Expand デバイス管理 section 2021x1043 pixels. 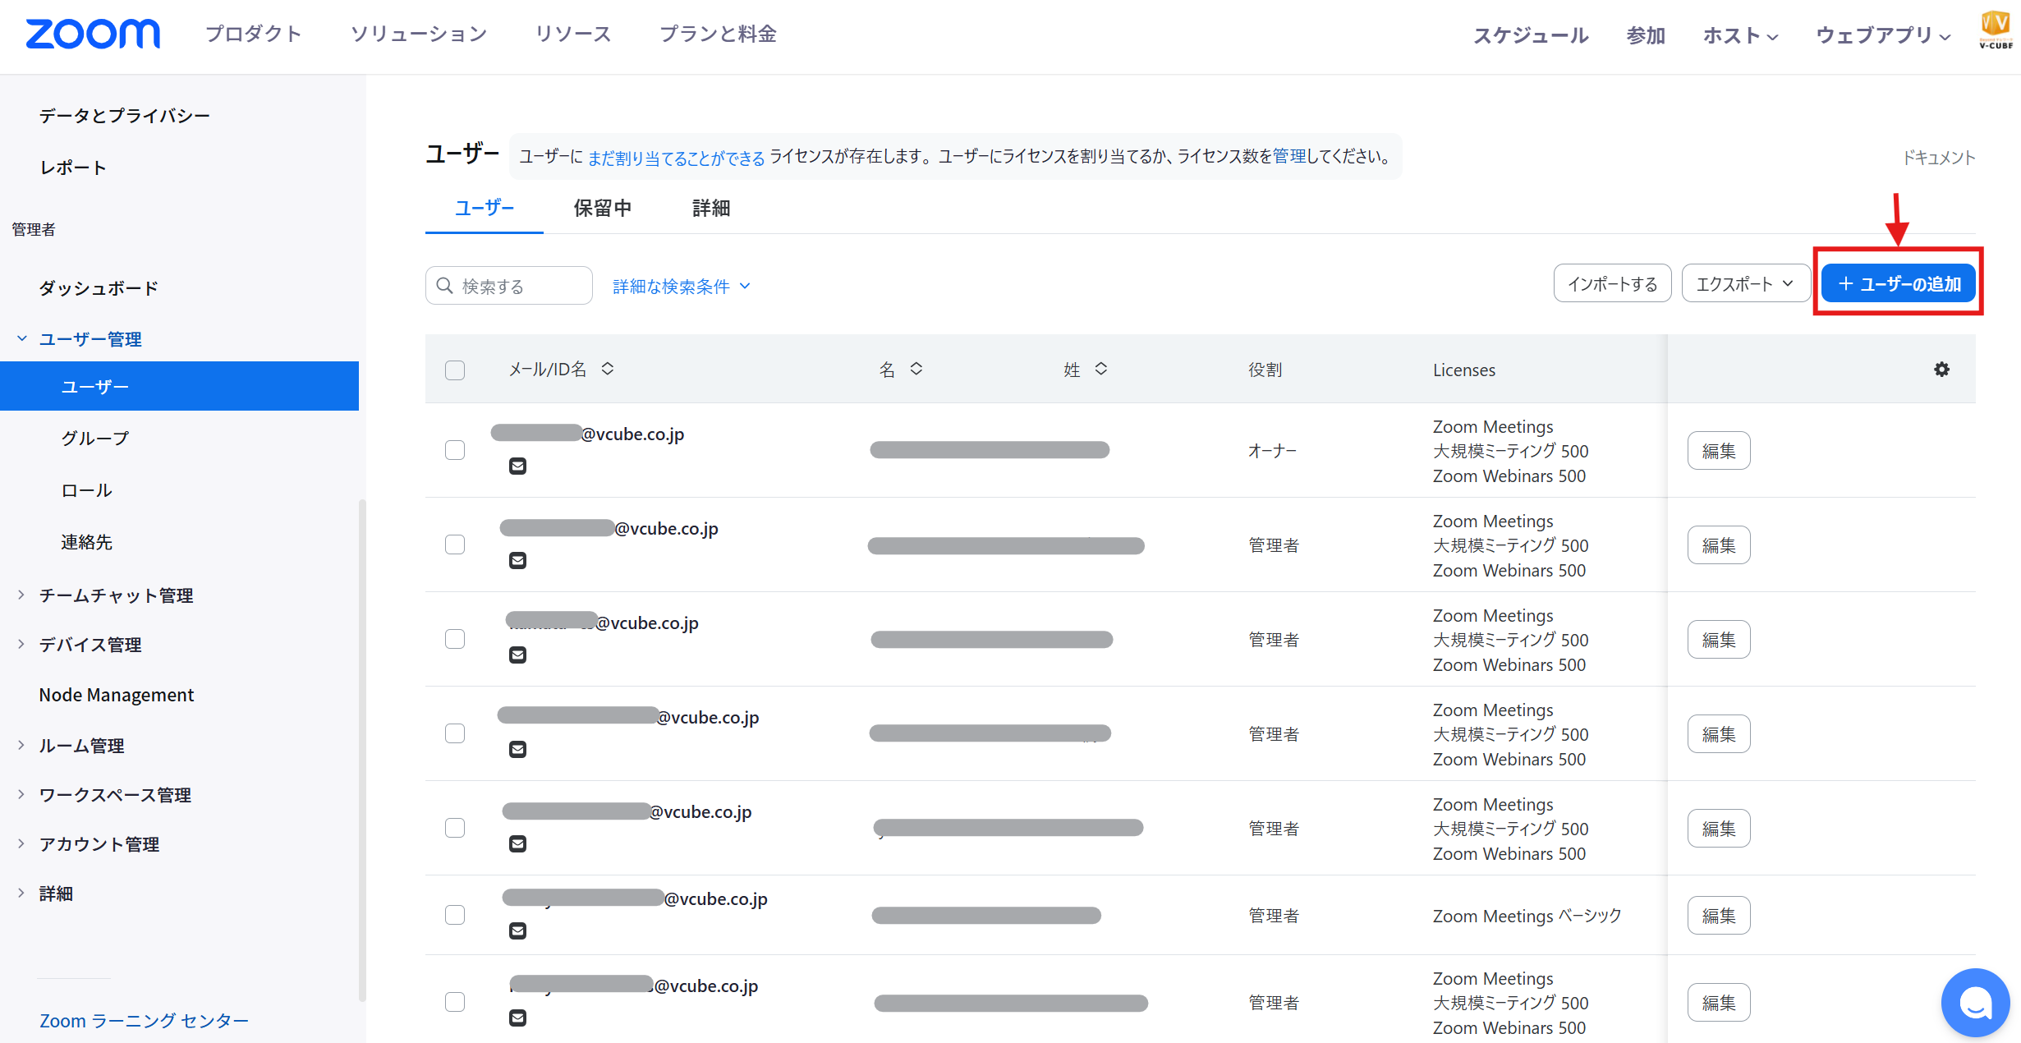tap(22, 644)
